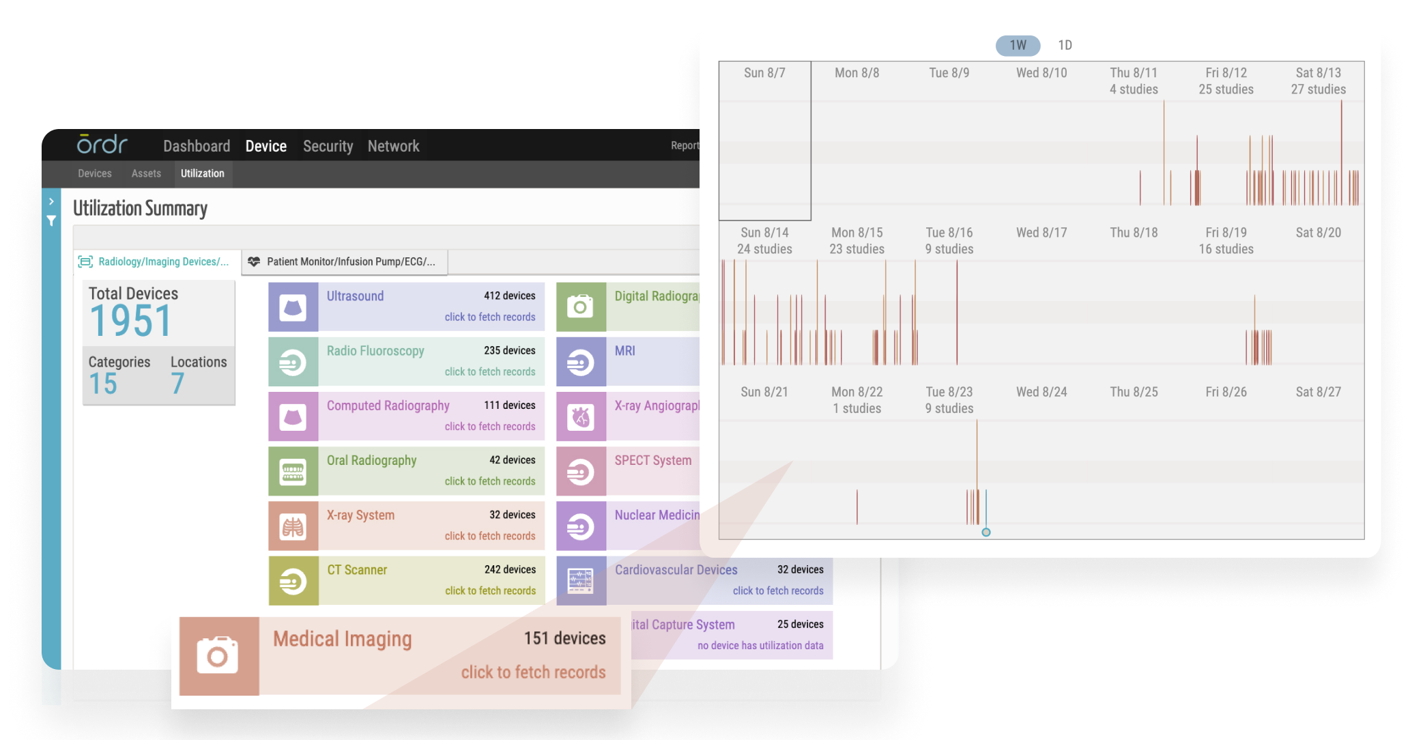Select the Radiology/Imaging Devices tab
1408x740 pixels.
[153, 261]
